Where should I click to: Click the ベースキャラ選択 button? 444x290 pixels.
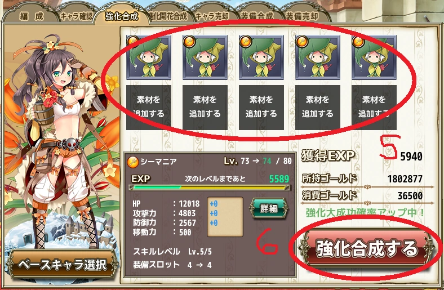coord(63,265)
